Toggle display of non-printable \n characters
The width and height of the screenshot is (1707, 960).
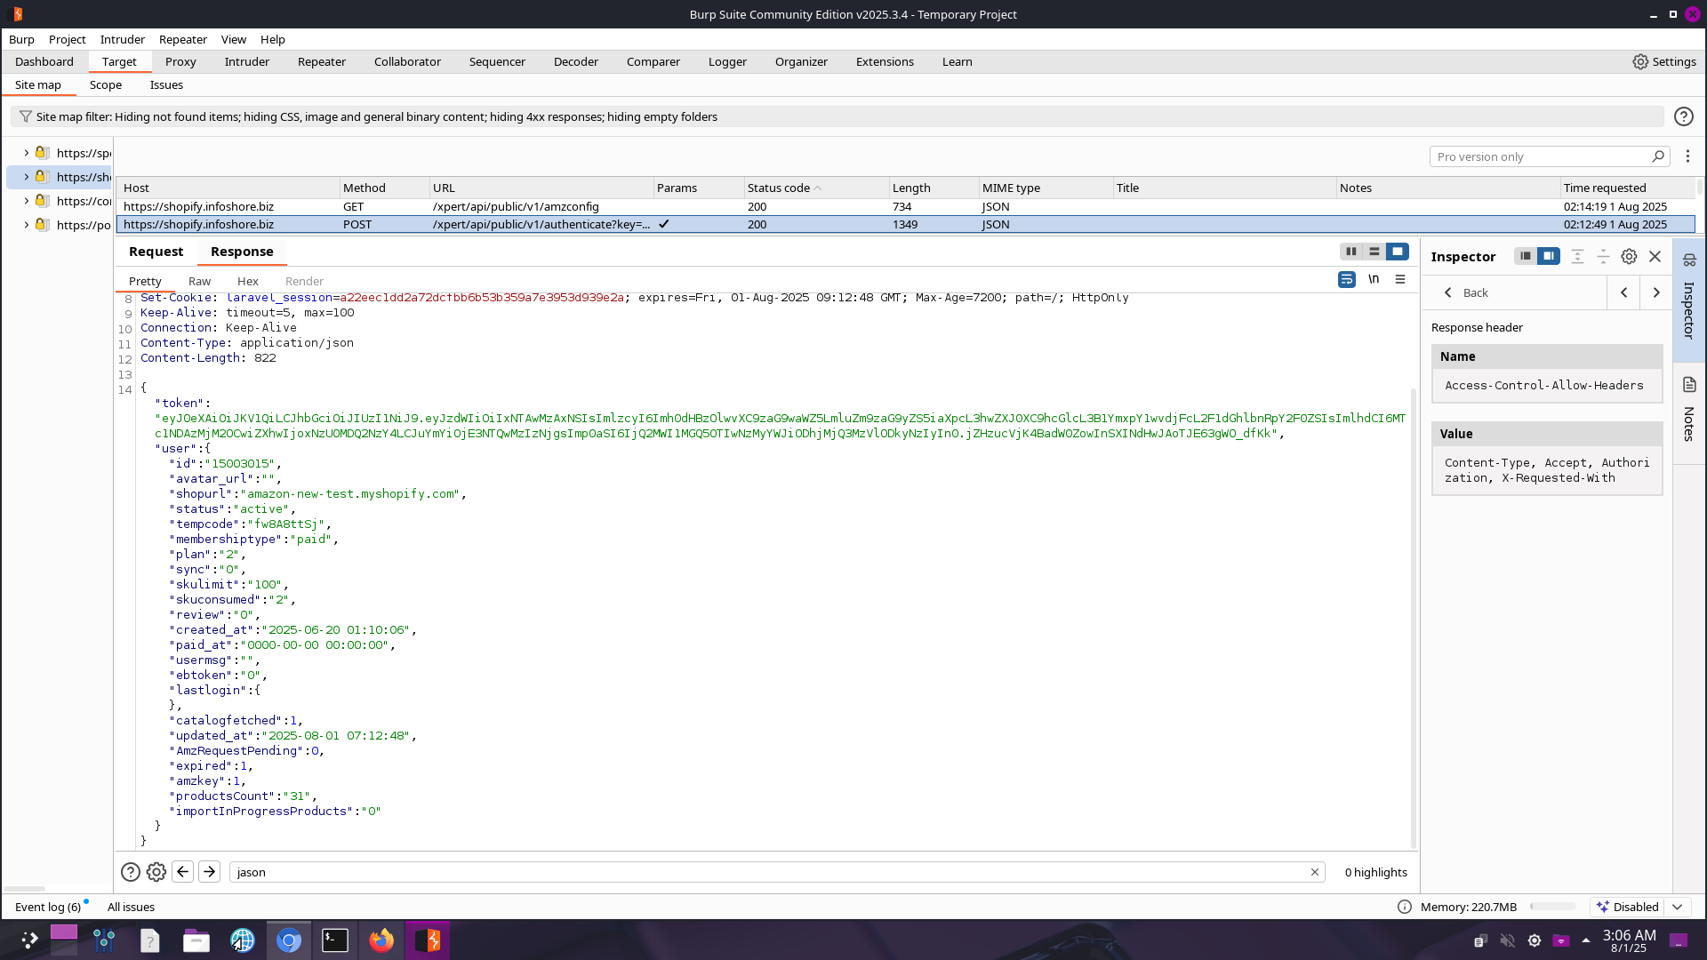point(1374,280)
